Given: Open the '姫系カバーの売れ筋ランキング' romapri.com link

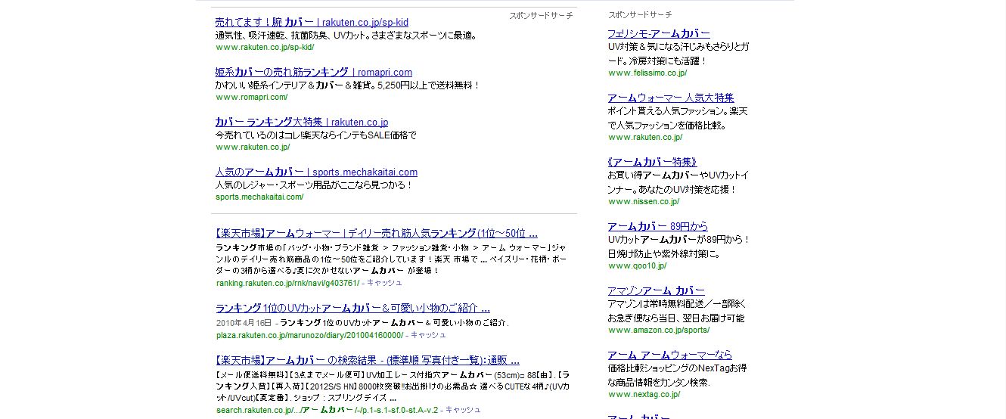Looking at the screenshot, I should click(313, 72).
